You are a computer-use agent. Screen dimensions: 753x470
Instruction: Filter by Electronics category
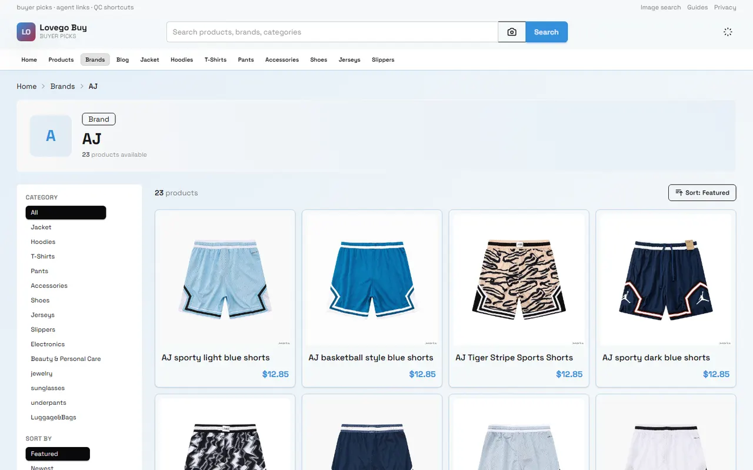[x=66, y=344]
